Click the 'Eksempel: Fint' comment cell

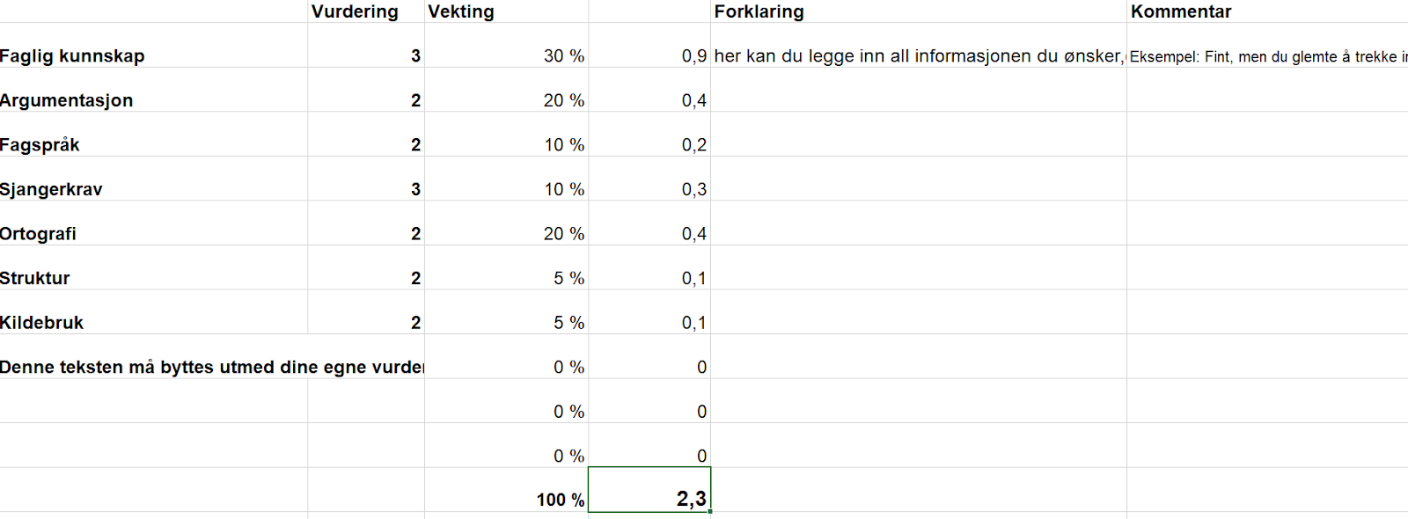click(1267, 57)
